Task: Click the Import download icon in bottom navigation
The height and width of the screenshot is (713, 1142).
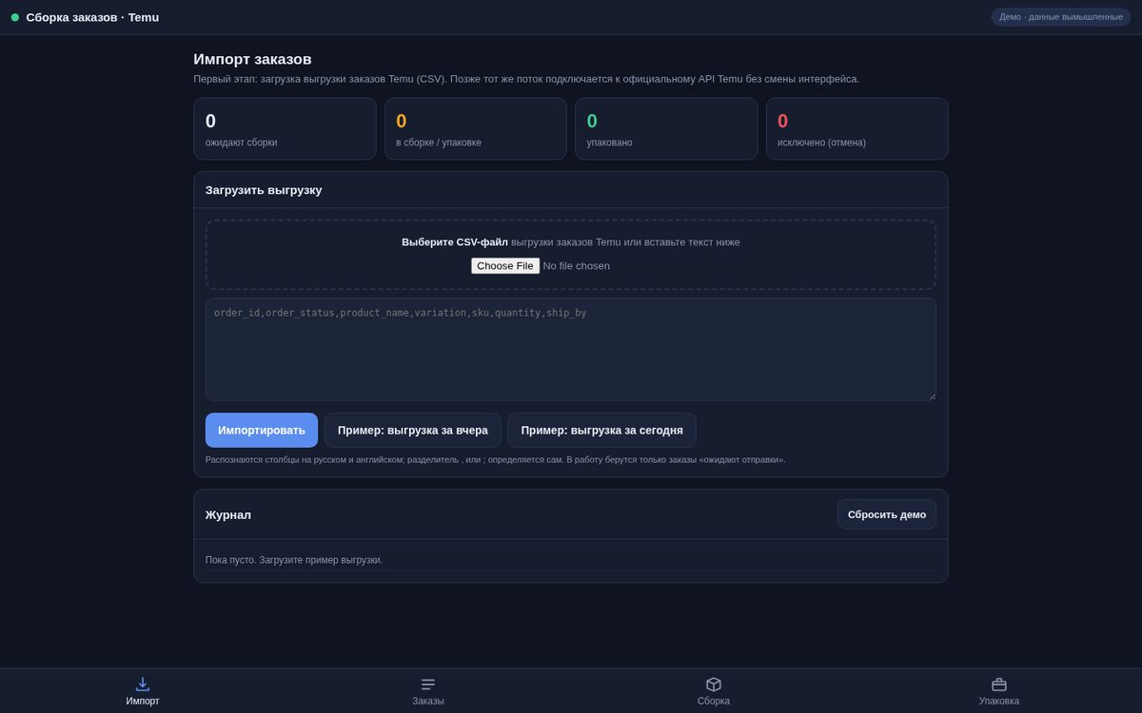Action: [x=143, y=684]
